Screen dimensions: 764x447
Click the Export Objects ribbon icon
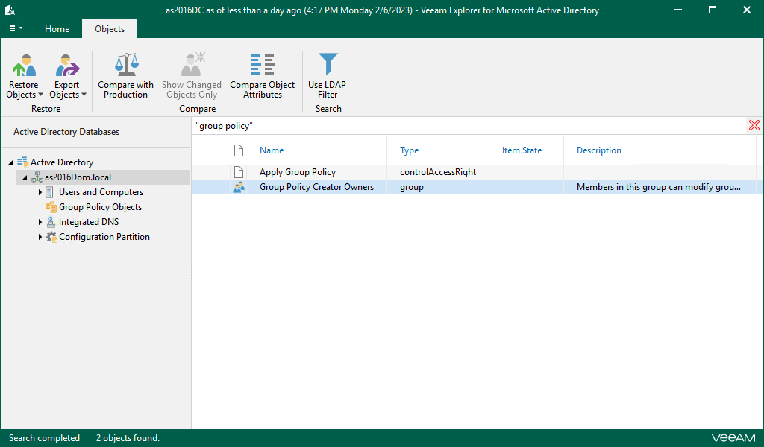pyautogui.click(x=67, y=66)
